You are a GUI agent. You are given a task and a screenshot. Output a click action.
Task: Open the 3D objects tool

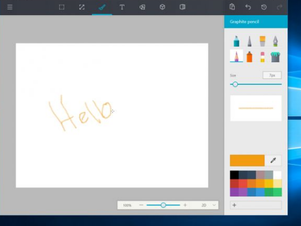click(163, 7)
